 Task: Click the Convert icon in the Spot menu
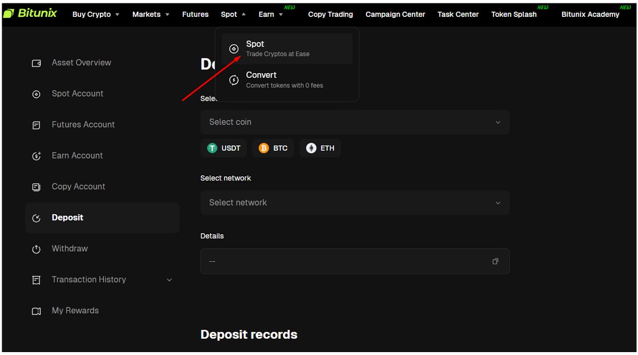[x=234, y=80]
